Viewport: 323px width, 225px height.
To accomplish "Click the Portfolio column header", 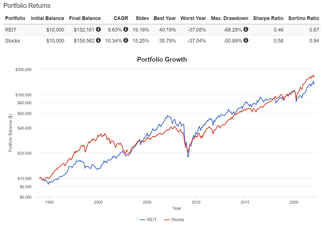I will [x=15, y=18].
